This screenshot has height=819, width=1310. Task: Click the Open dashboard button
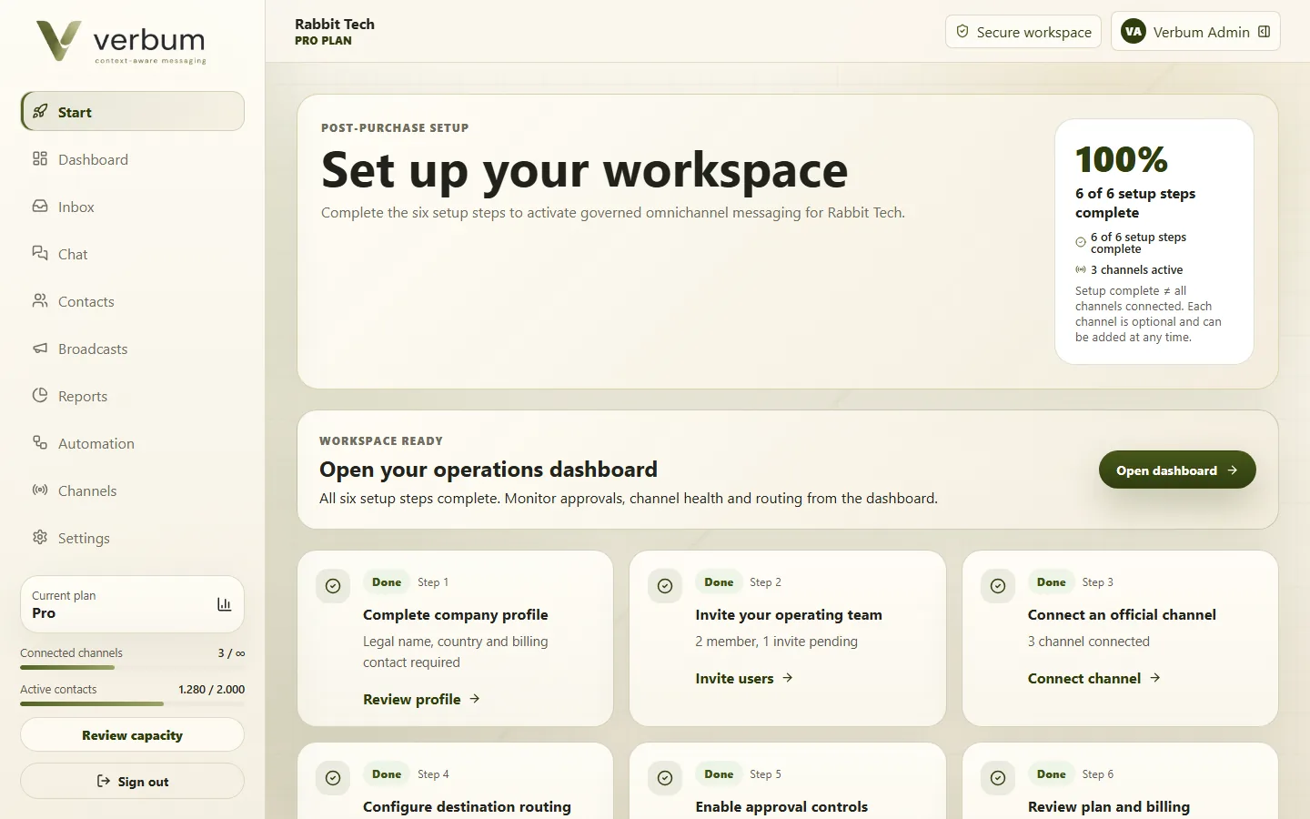point(1177,470)
